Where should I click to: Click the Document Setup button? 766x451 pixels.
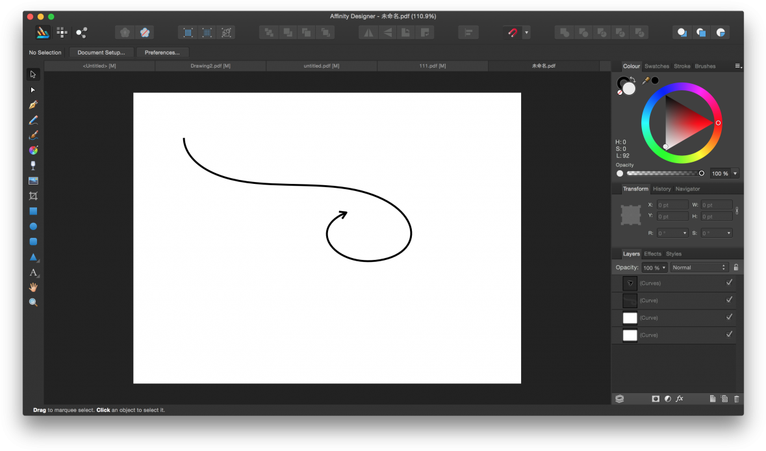pos(101,53)
